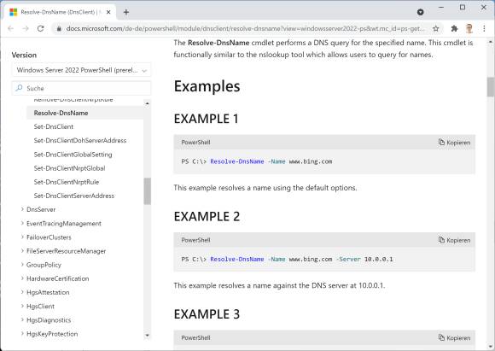Click the lock icon in the address bar
495x351 pixels.
tap(59, 28)
